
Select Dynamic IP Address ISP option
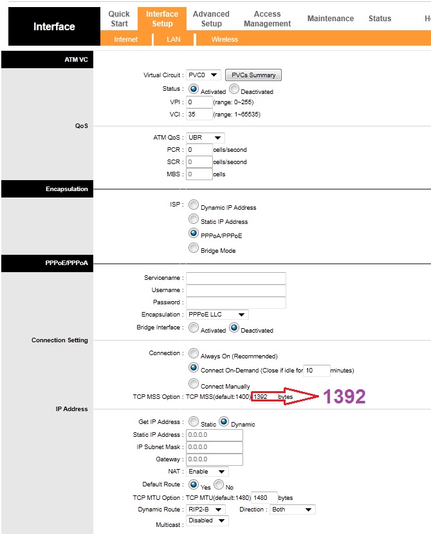pos(194,205)
